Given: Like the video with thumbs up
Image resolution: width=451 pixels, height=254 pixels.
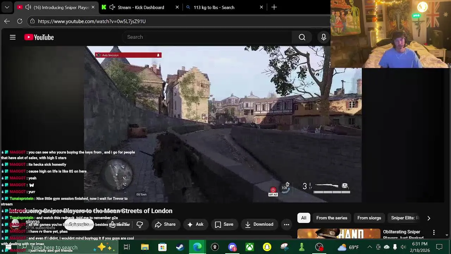Looking at the screenshot, I should click(118, 224).
